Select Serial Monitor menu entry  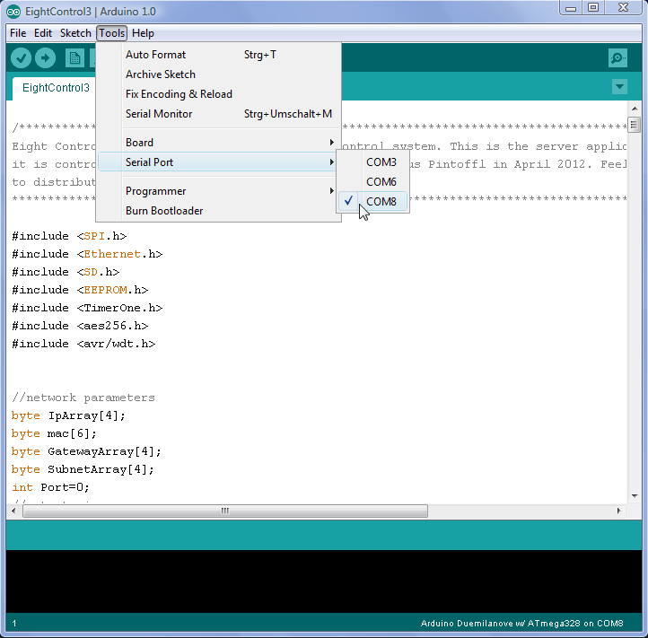click(x=218, y=114)
